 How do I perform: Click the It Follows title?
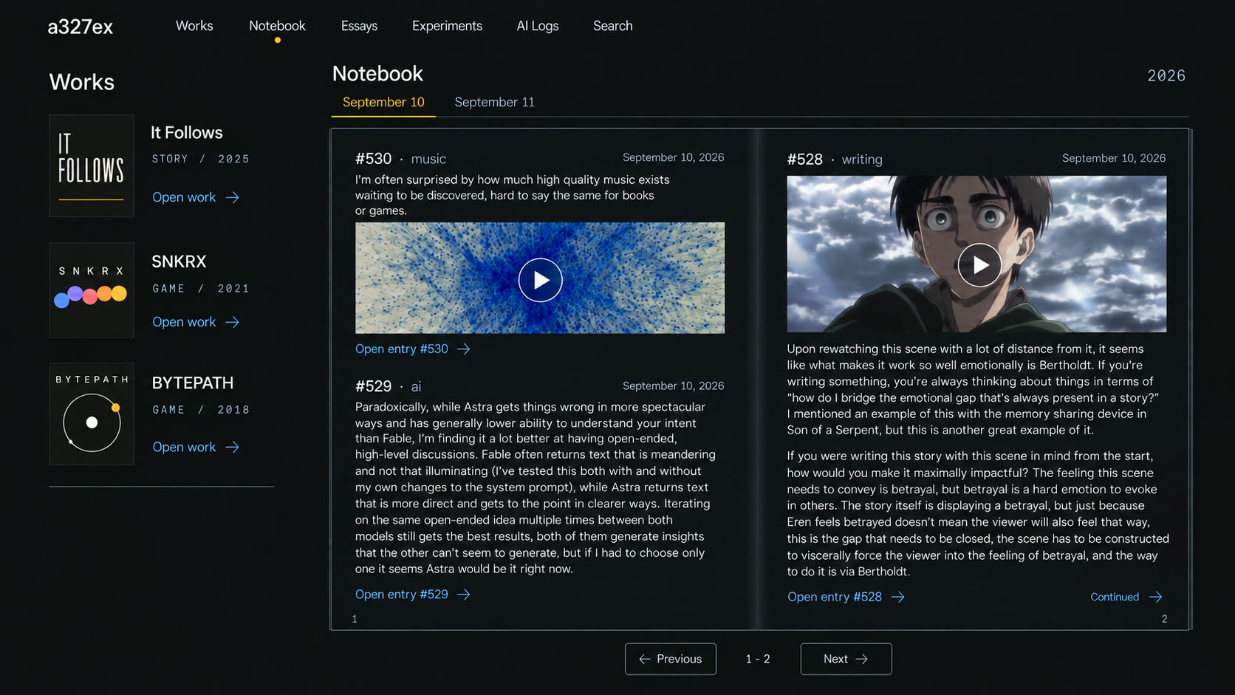point(187,133)
